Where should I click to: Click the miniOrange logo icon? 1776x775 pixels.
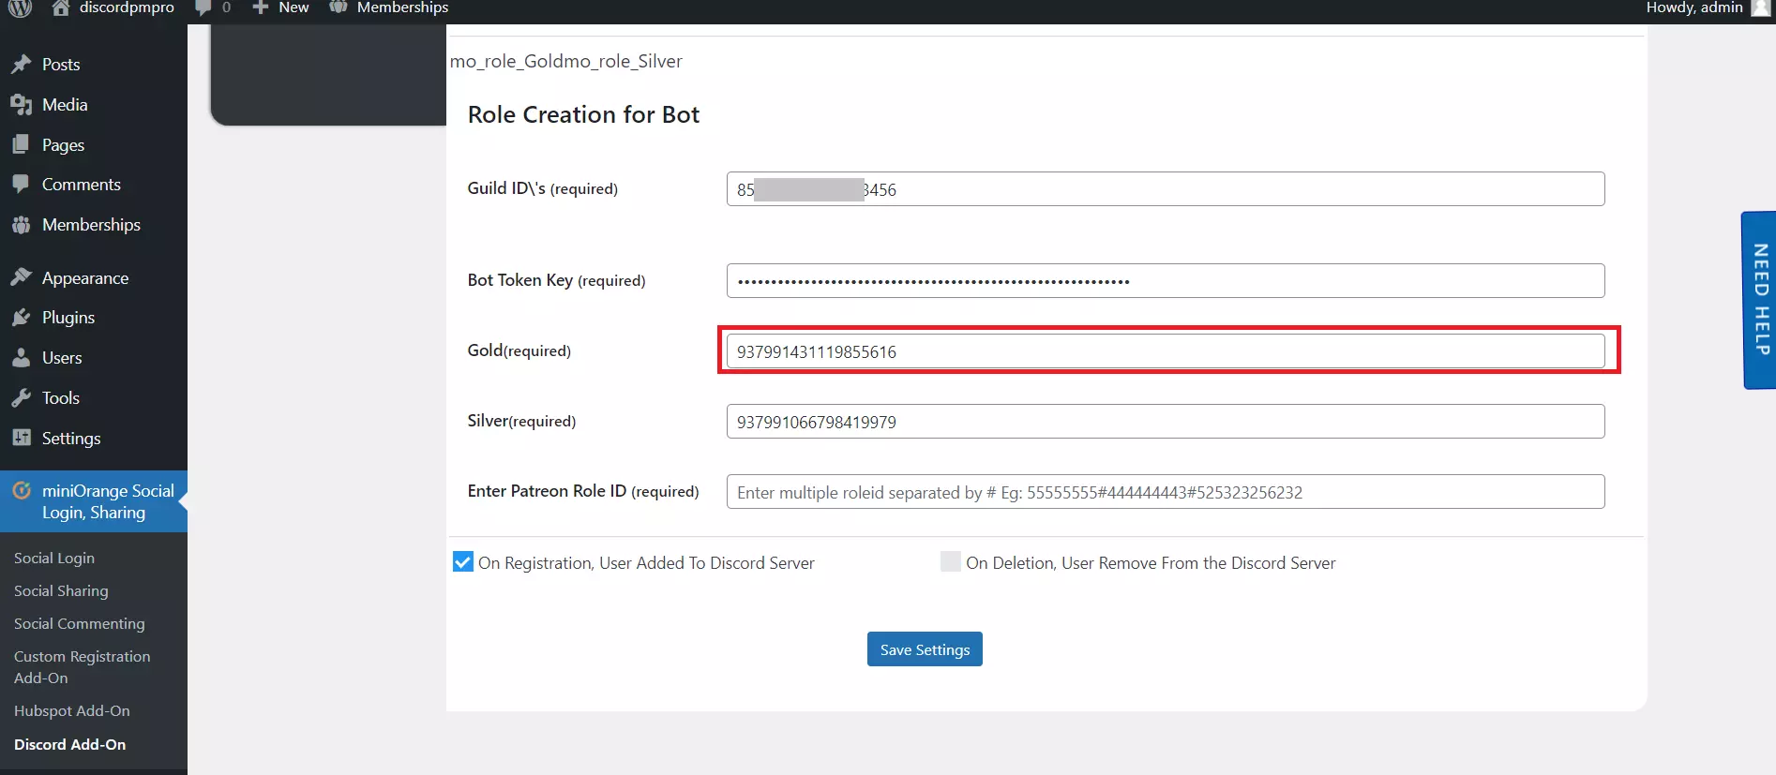click(22, 490)
